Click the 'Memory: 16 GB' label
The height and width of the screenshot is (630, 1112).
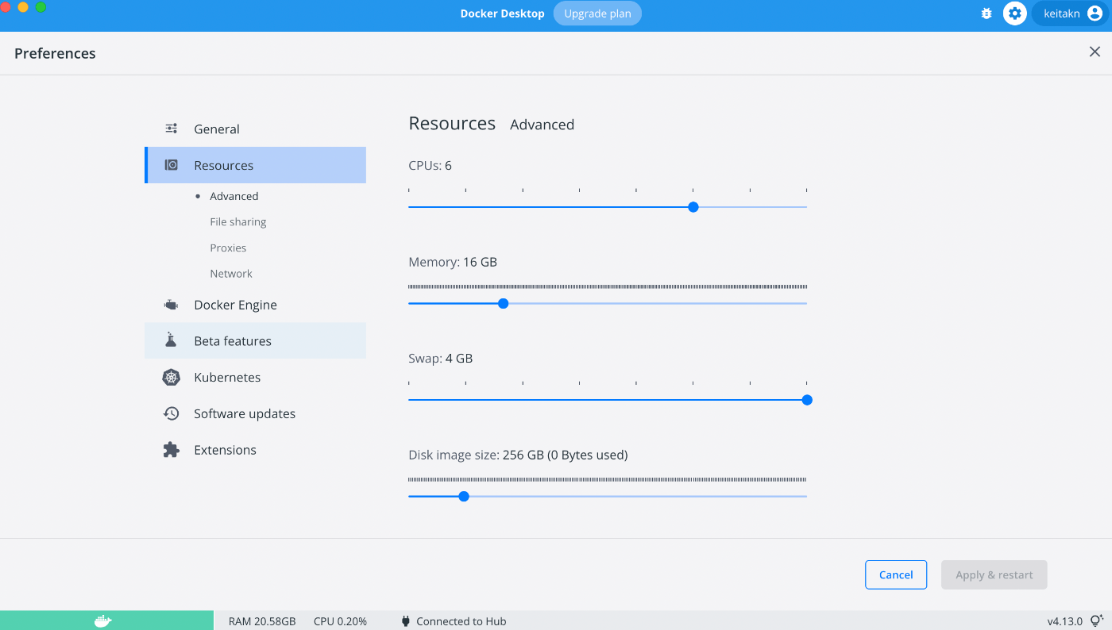pos(453,262)
